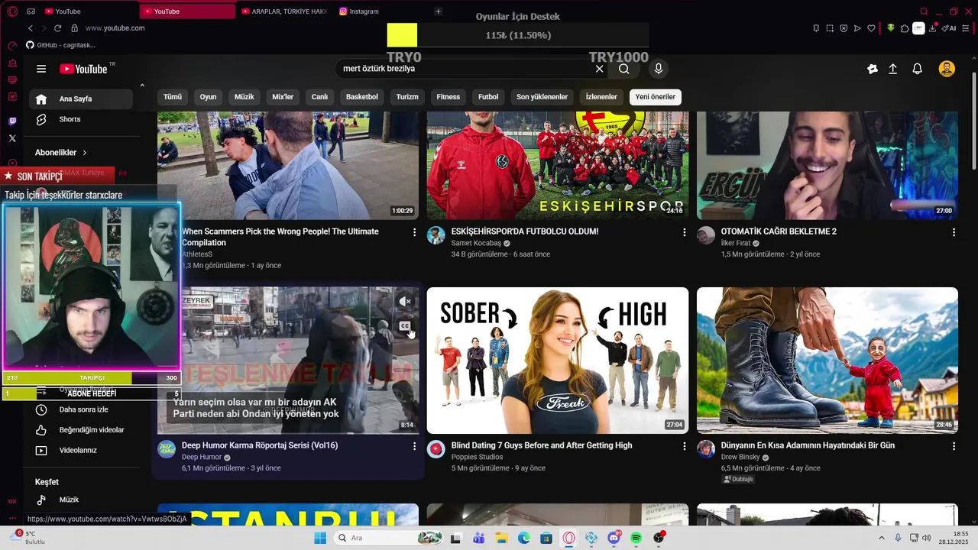This screenshot has height=550, width=978.
Task: Go to Ana Sayfa
Action: coord(81,99)
